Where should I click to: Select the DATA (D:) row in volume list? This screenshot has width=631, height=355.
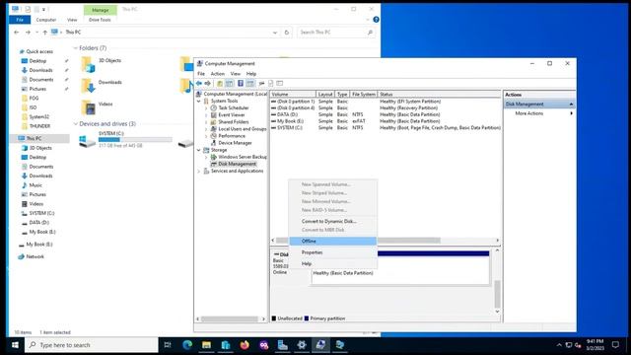point(386,114)
